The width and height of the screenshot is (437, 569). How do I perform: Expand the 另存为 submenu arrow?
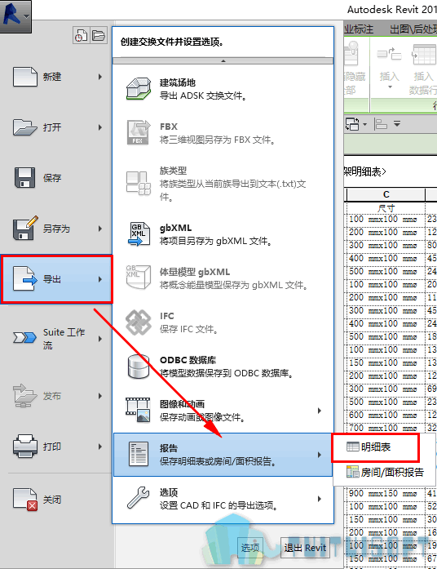(x=100, y=229)
